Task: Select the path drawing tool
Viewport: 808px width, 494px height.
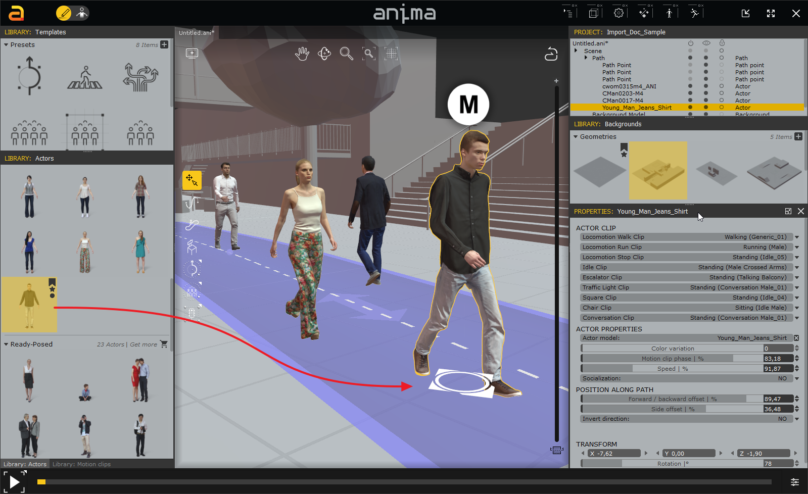Action: pos(192,203)
